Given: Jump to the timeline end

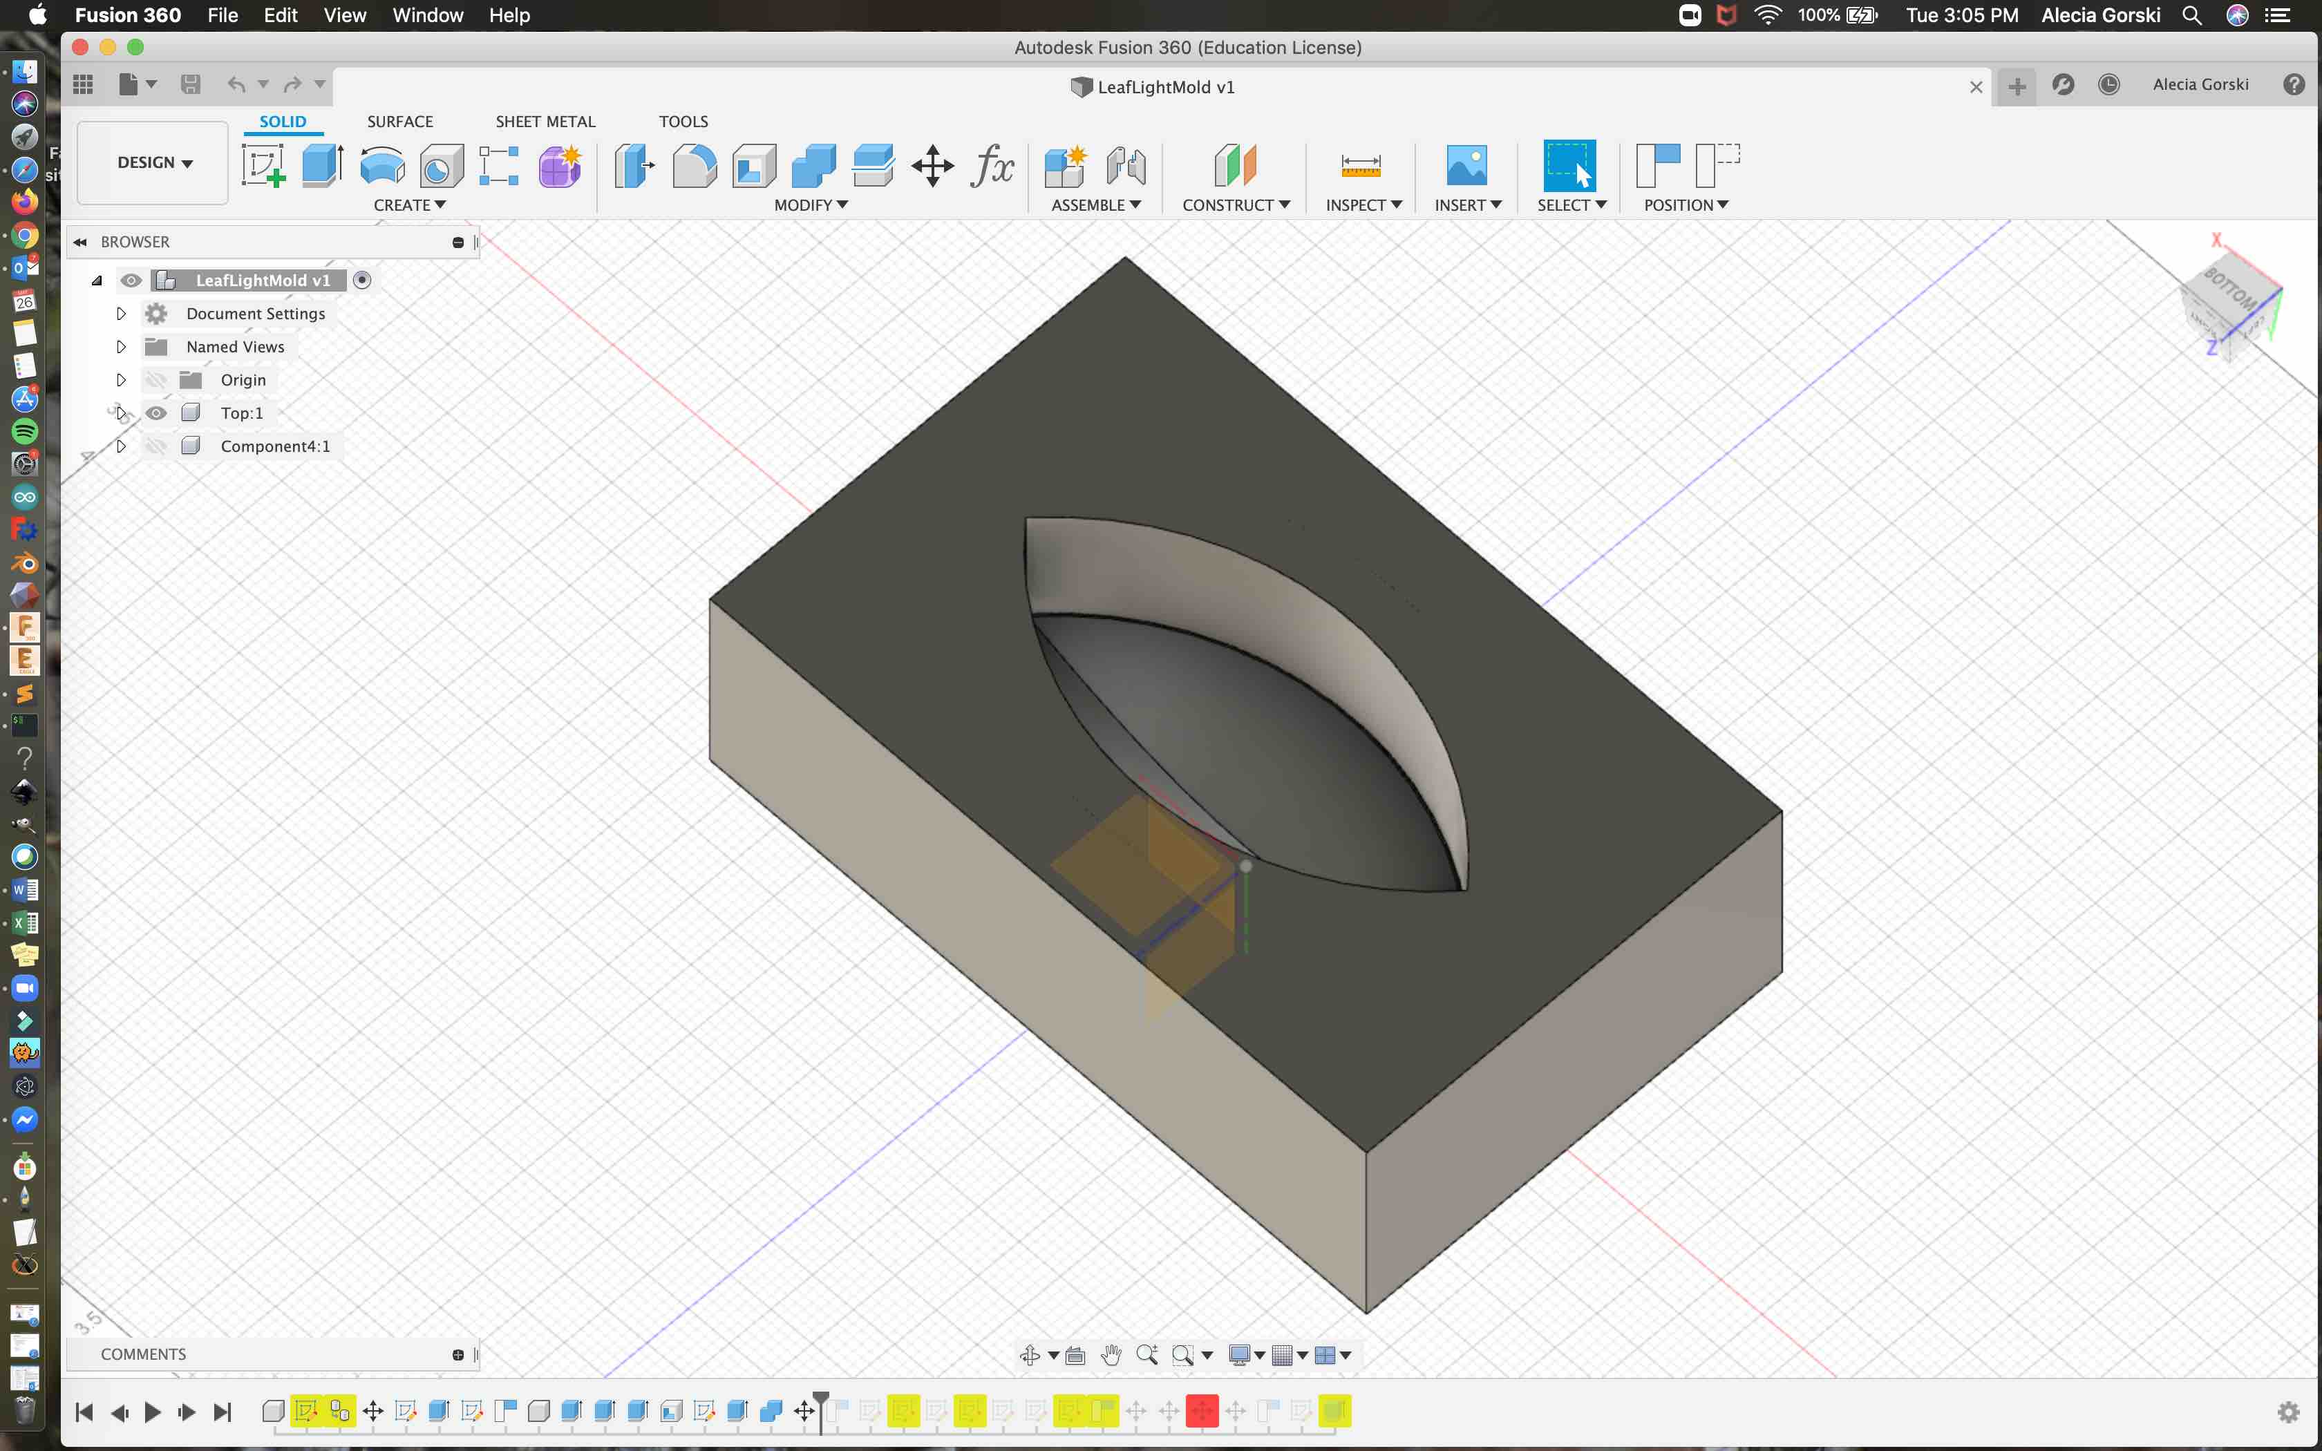Looking at the screenshot, I should coord(222,1411).
